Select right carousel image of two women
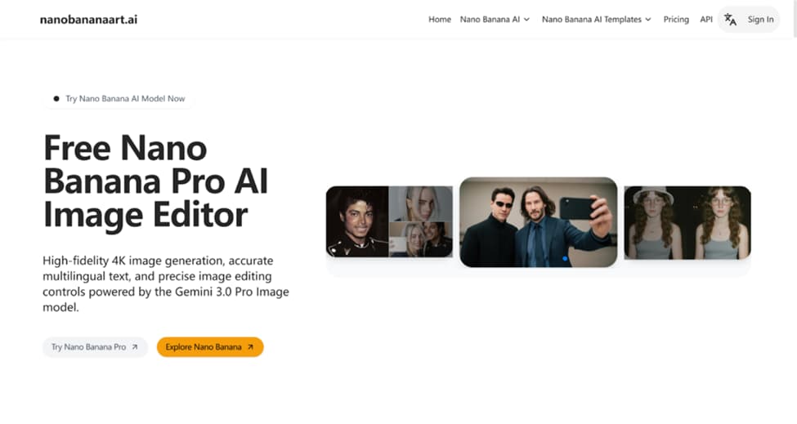The width and height of the screenshot is (797, 424). pos(687,222)
